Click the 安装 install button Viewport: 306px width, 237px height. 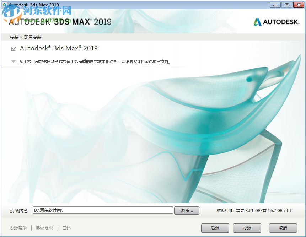click(247, 228)
